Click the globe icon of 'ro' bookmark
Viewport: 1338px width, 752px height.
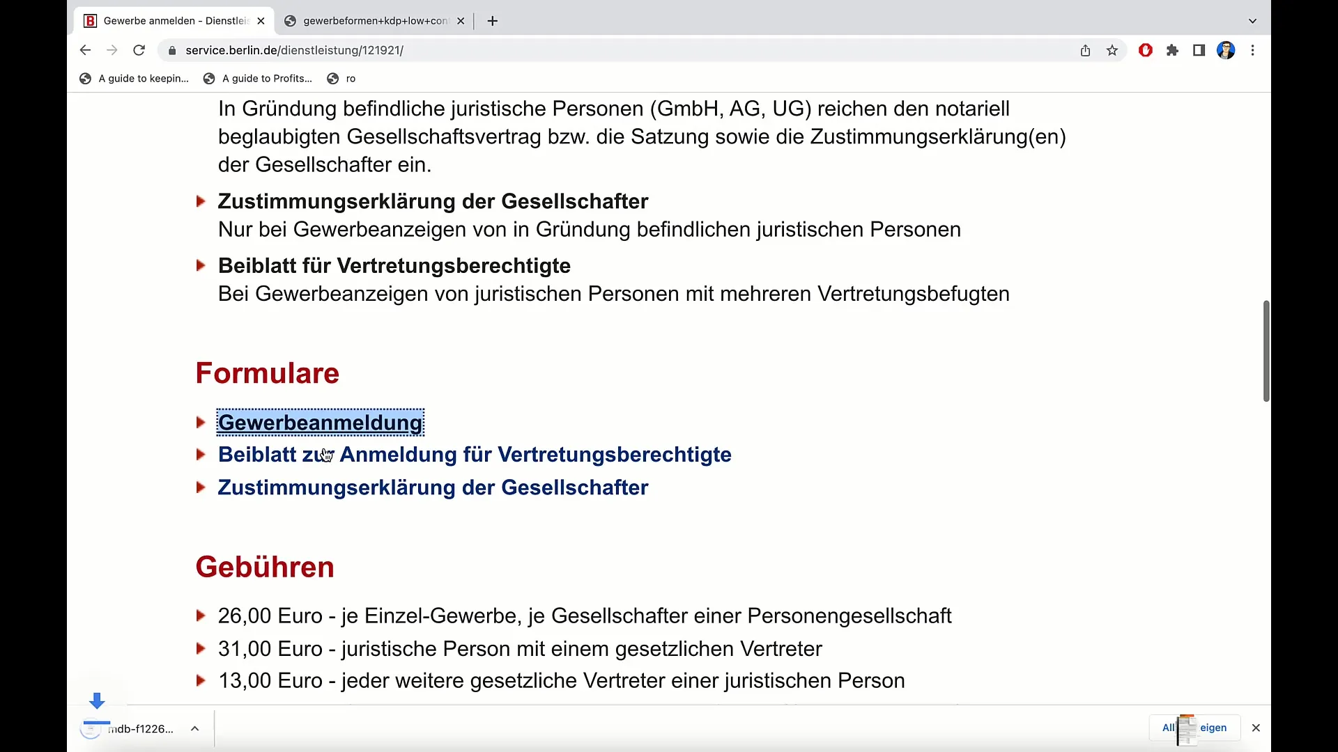(333, 79)
